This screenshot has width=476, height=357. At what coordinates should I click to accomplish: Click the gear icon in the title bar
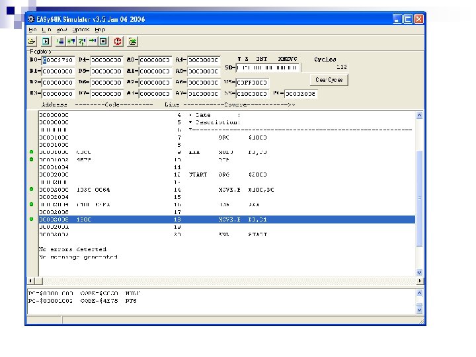[30, 19]
